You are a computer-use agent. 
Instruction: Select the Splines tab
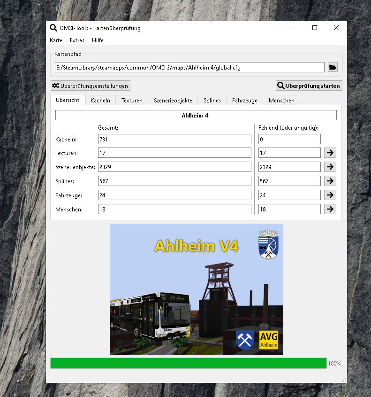coord(212,100)
